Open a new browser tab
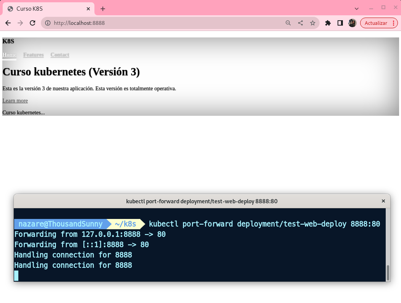The width and height of the screenshot is (401, 303). coord(102,9)
